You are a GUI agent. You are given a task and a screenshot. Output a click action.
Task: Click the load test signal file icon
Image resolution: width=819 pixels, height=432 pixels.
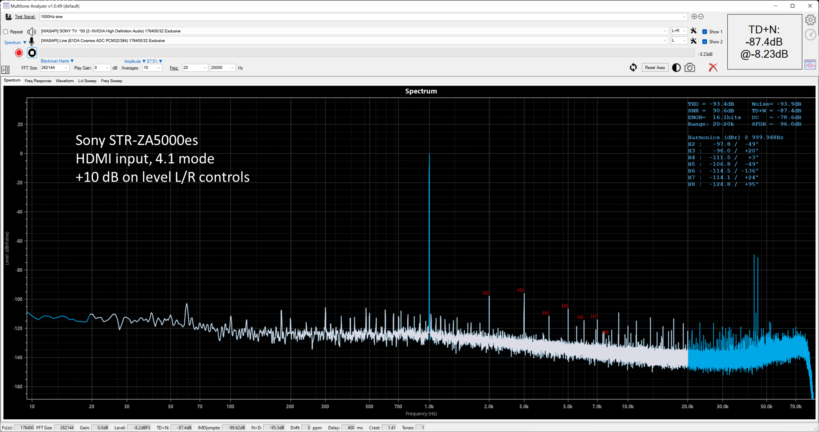tap(8, 17)
